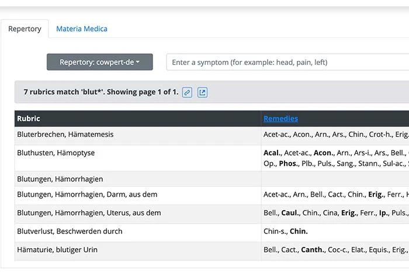Image resolution: width=409 pixels, height=275 pixels.
Task: Click the copy link icon beside results summary
Action: point(187,92)
